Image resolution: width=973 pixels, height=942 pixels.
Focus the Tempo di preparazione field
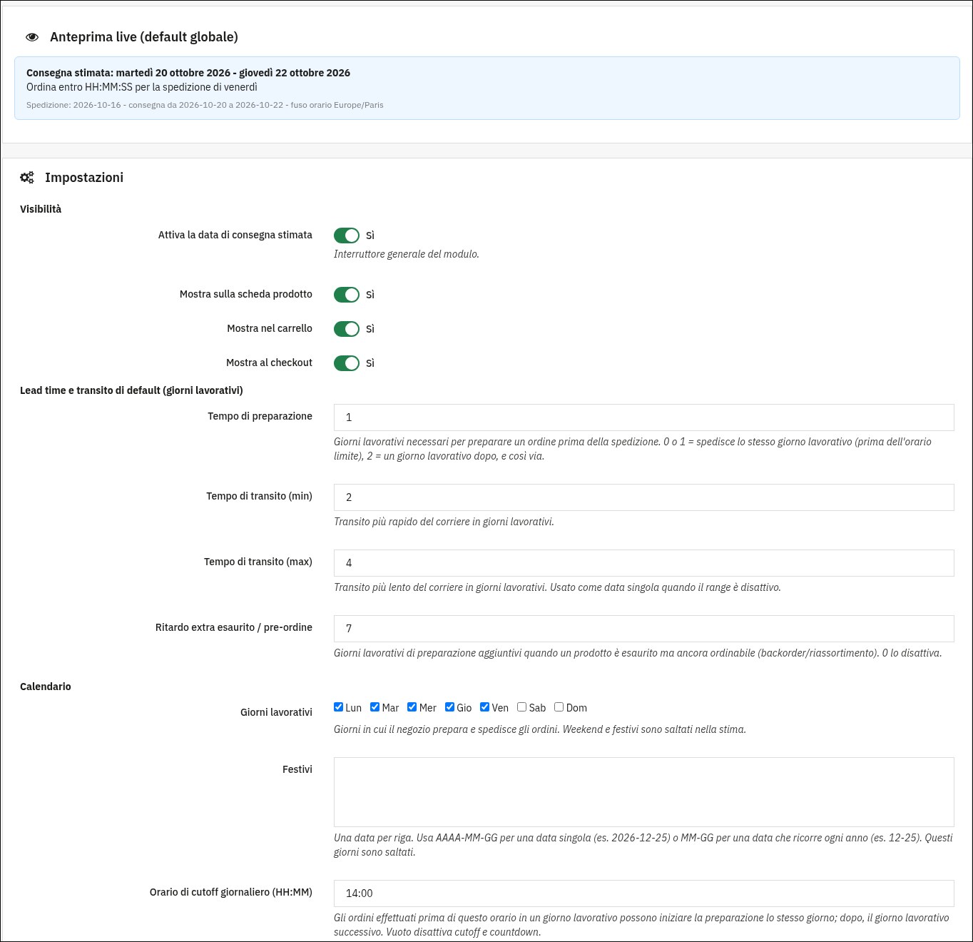point(644,417)
